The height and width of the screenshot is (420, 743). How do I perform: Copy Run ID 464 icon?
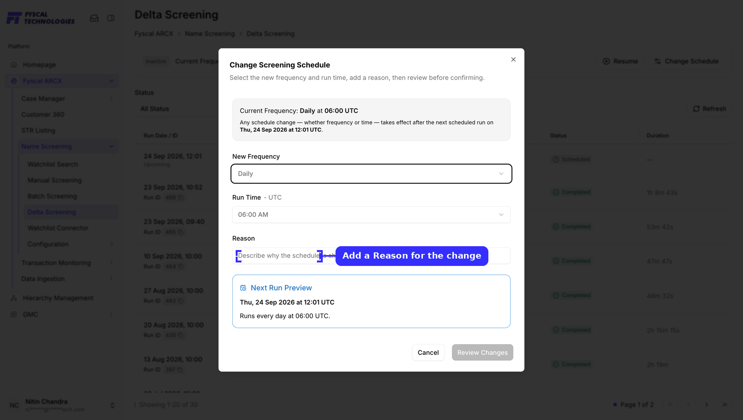tap(180, 267)
